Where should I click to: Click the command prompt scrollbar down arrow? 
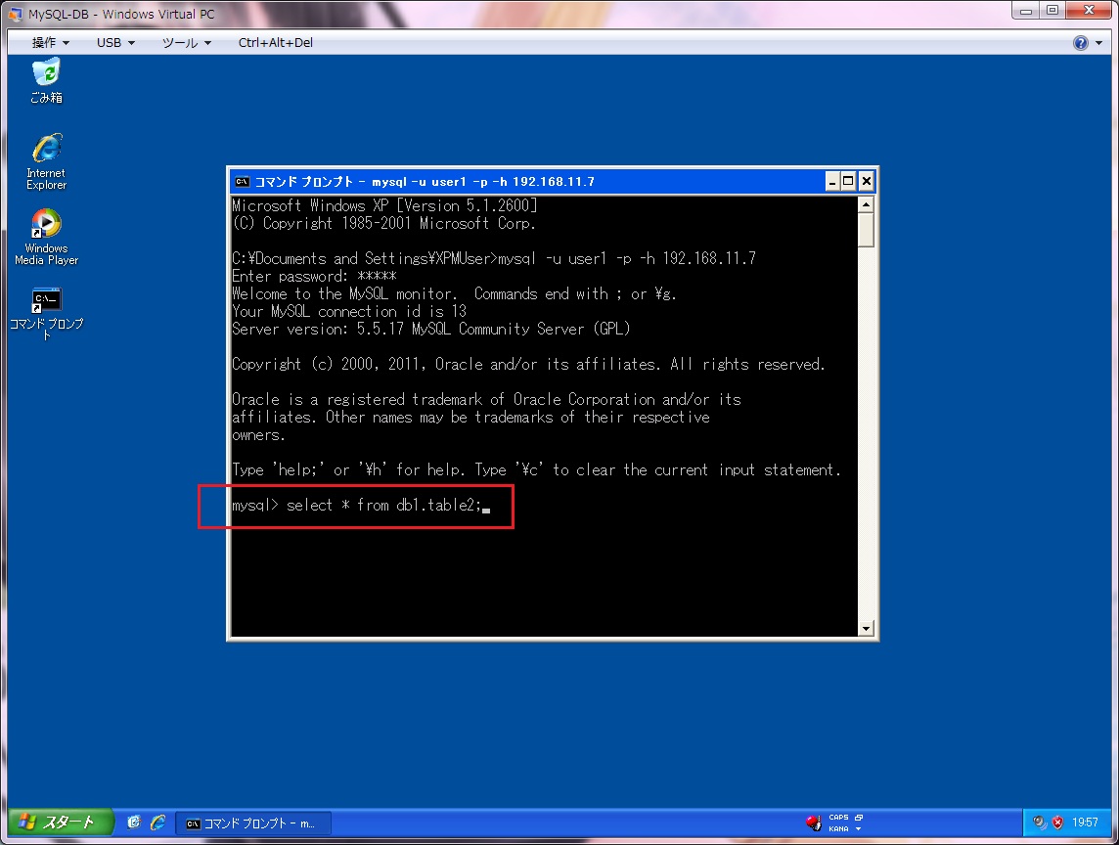(x=866, y=628)
